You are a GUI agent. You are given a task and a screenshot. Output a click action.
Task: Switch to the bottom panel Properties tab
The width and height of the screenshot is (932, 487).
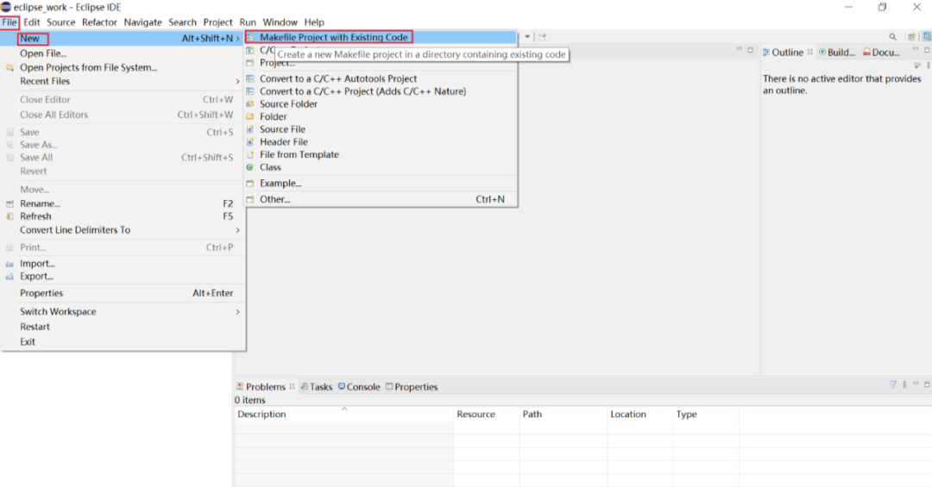click(412, 387)
